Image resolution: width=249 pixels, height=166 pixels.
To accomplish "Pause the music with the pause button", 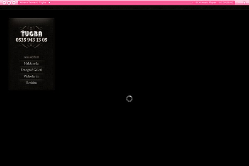I will coord(9,2).
